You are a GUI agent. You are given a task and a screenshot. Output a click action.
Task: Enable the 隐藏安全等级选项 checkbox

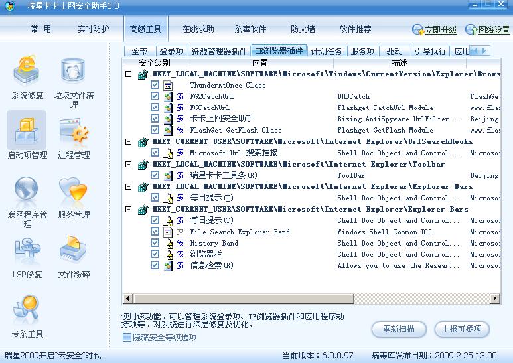click(x=127, y=338)
